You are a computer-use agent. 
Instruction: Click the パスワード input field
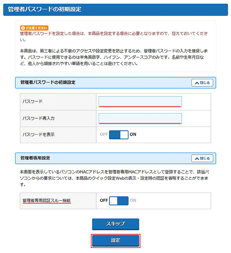pos(140,102)
